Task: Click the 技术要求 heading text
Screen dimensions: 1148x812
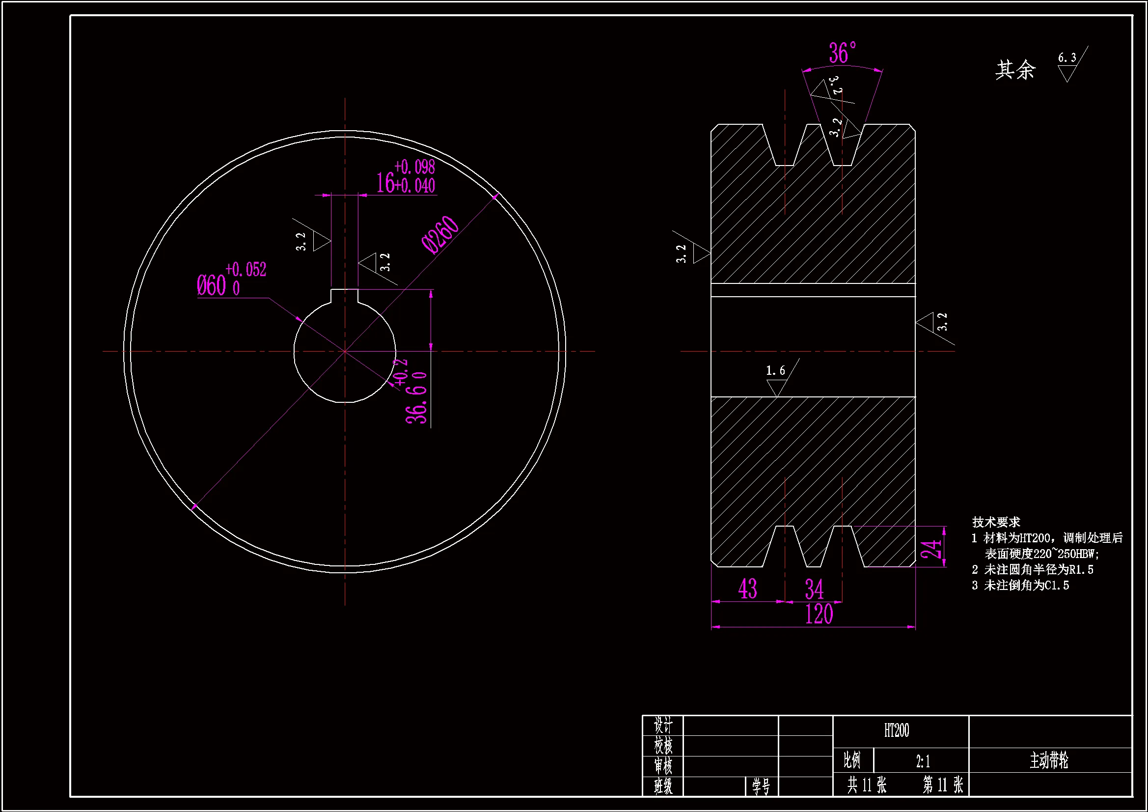Action: click(x=995, y=522)
